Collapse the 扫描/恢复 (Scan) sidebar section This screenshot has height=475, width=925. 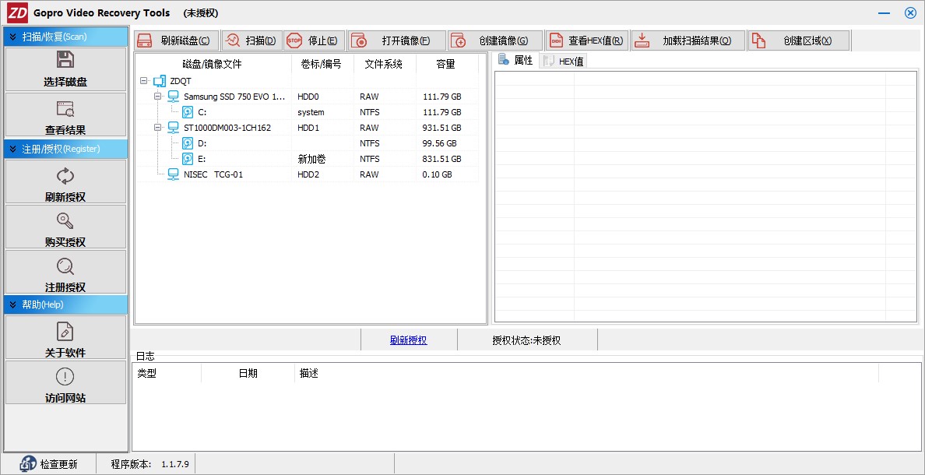click(65, 37)
